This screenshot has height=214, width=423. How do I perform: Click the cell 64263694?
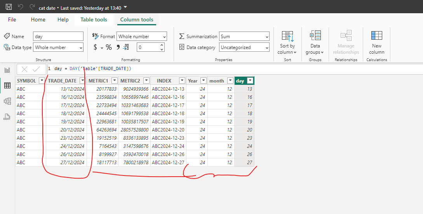click(103, 130)
